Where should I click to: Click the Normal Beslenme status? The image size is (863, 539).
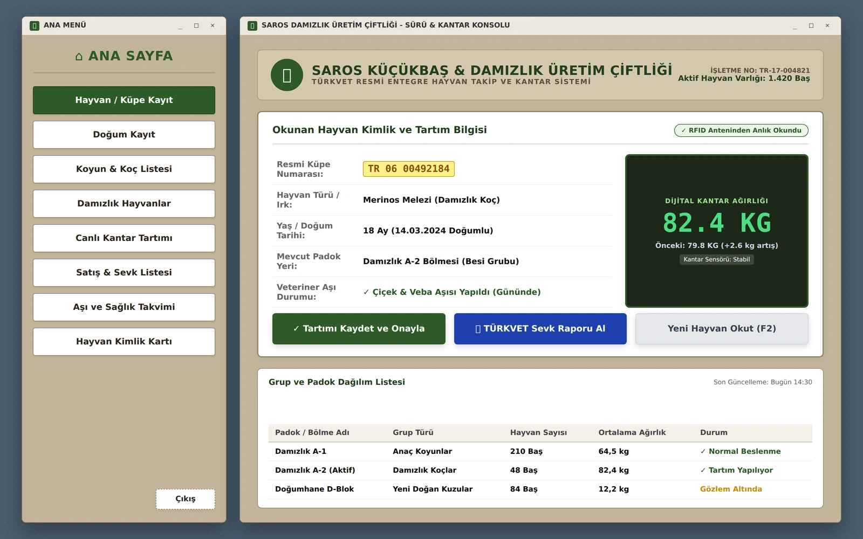coord(740,452)
